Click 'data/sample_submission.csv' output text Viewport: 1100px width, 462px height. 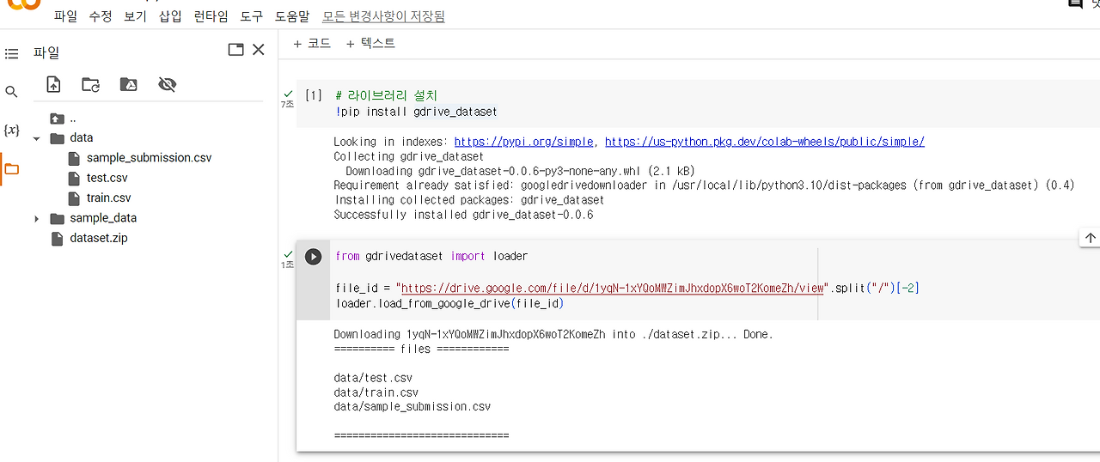point(412,407)
